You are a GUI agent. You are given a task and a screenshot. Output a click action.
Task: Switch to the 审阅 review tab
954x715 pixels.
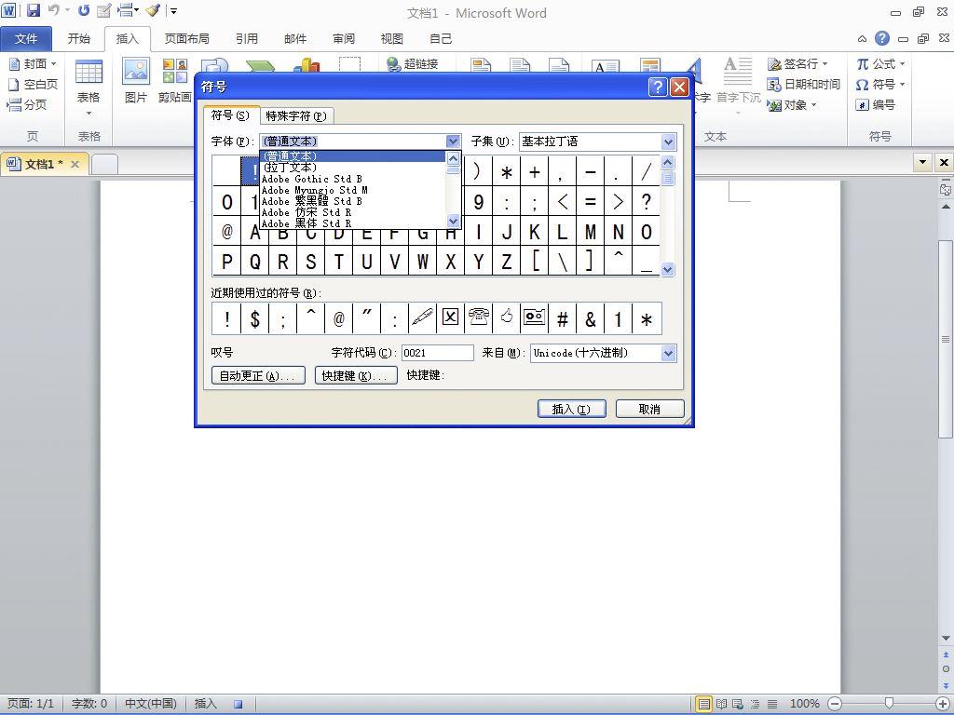tap(344, 39)
